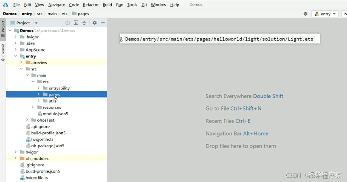Open the Edit menu
347x182 pixels.
coord(28,5)
